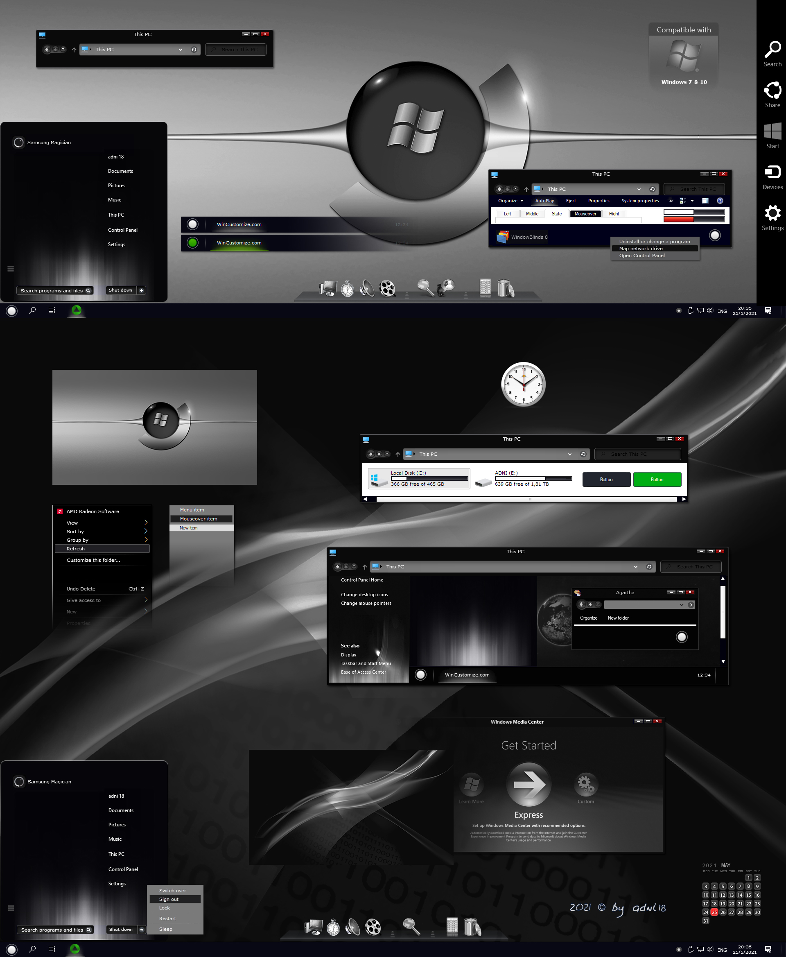Open the Devices charm
Screen dimensions: 786x957
tap(772, 177)
